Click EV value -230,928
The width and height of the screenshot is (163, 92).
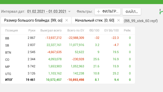click(78, 59)
